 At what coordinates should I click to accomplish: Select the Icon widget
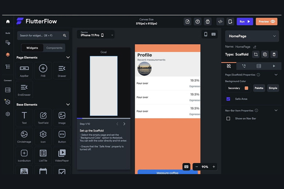43,137
